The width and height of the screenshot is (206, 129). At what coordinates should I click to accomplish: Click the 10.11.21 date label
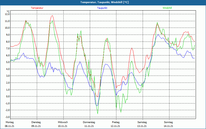pyautogui.click(x=63, y=126)
